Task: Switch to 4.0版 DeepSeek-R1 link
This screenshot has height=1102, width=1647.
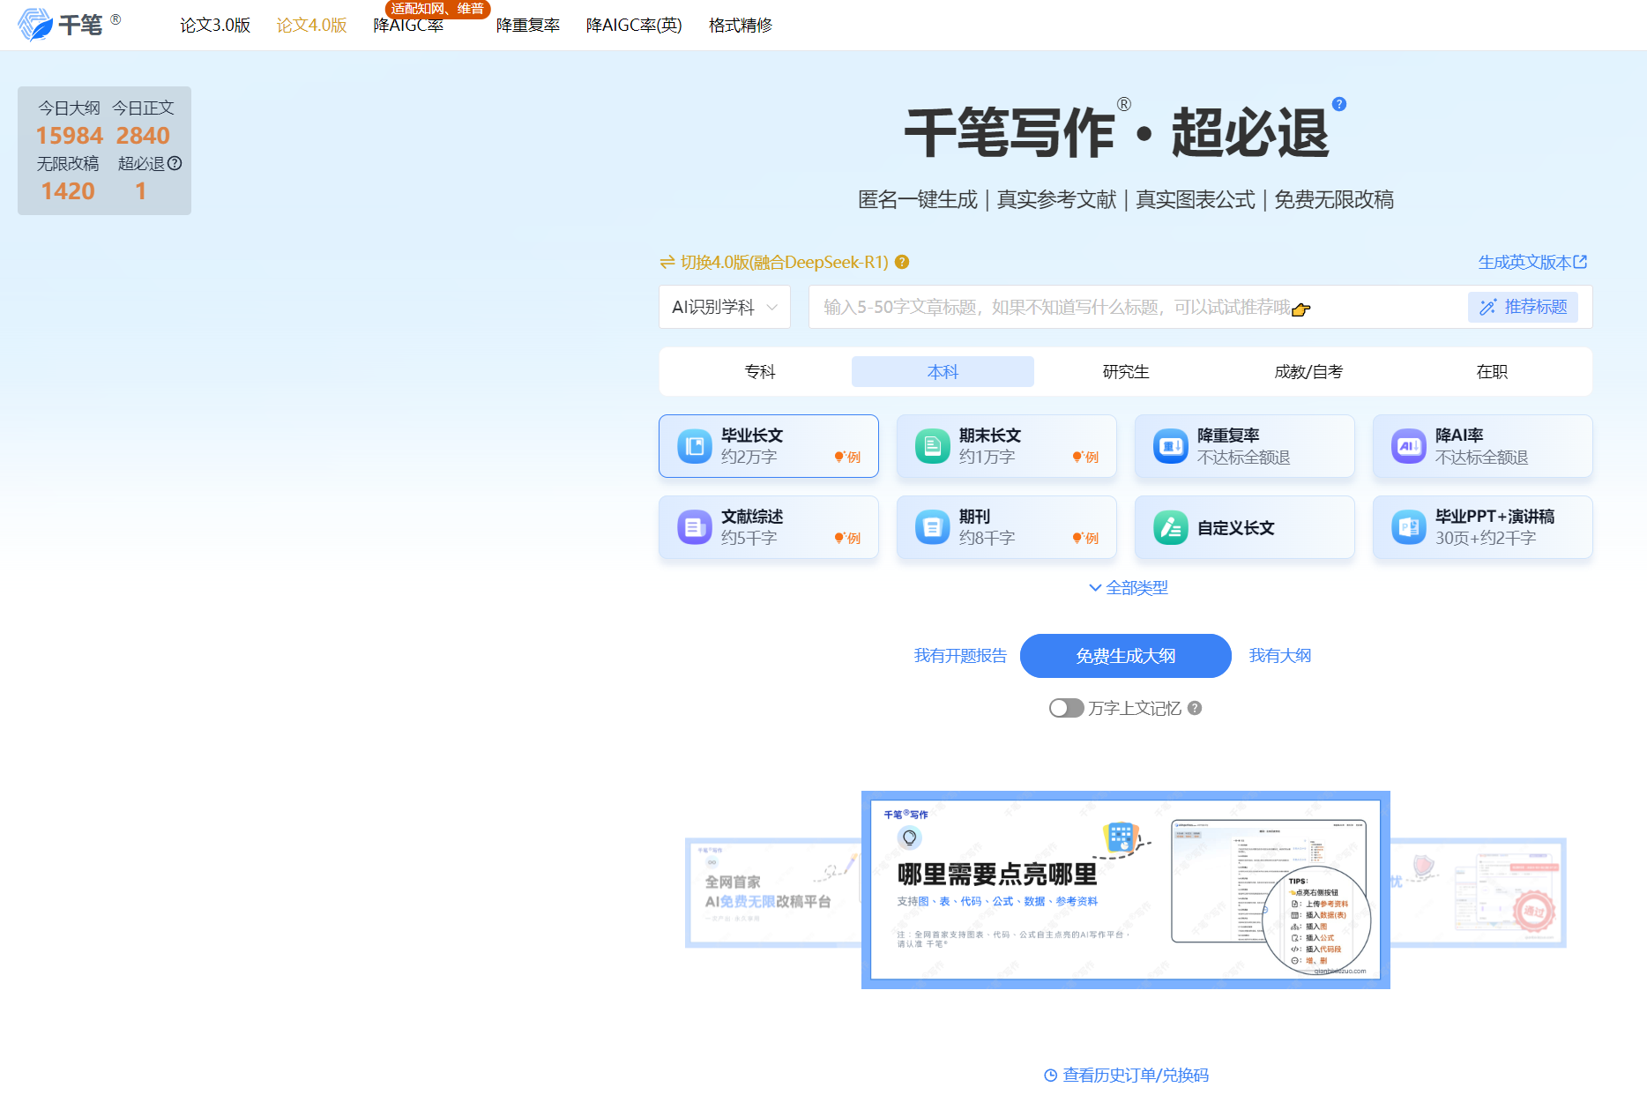Action: click(784, 262)
